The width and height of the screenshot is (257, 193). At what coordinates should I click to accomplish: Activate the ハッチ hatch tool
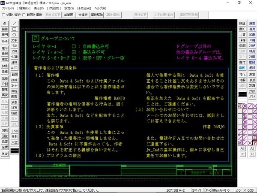tap(5, 41)
